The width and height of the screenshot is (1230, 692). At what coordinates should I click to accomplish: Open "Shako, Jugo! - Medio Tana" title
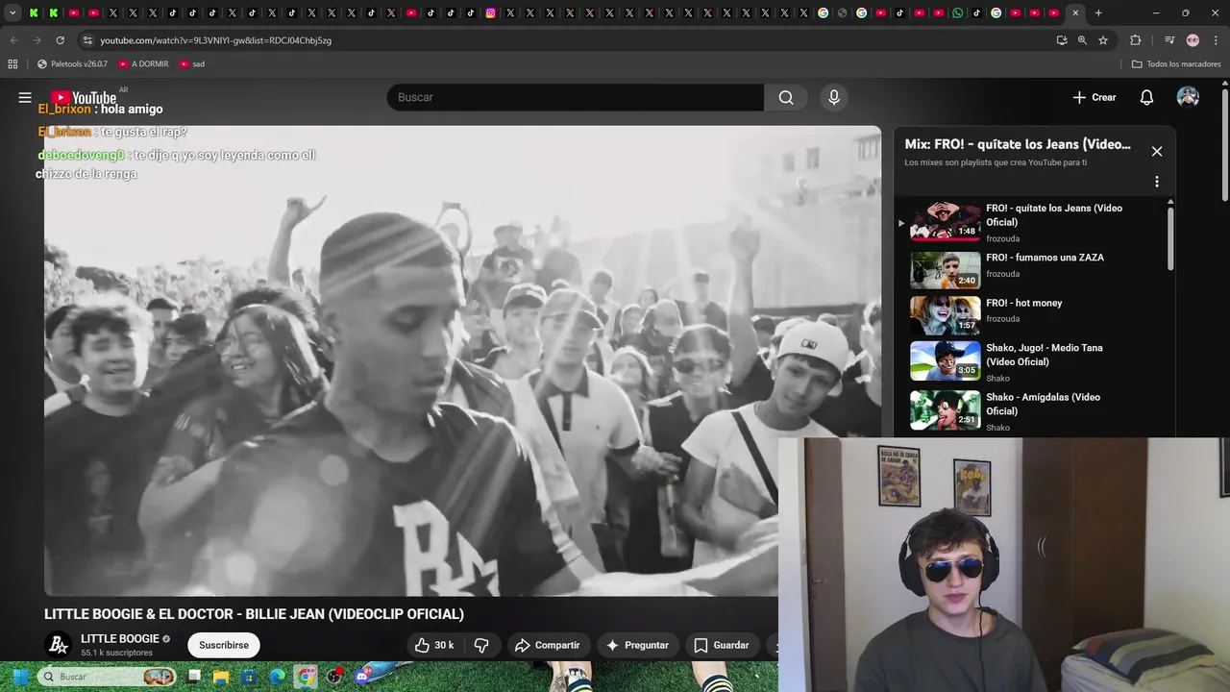1045,355
